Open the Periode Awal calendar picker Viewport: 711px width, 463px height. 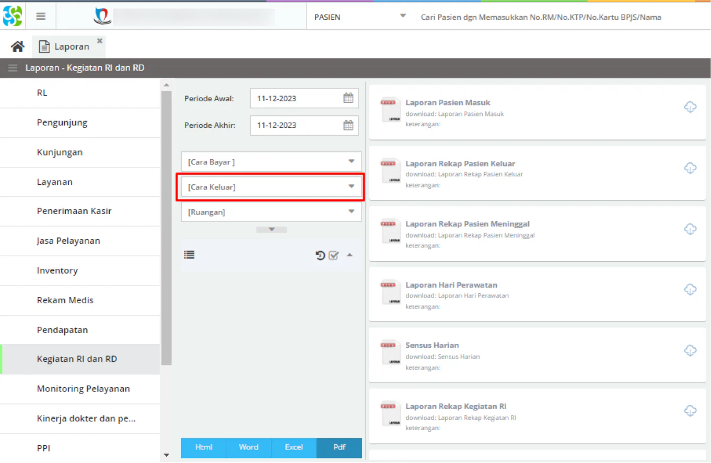[x=348, y=98]
